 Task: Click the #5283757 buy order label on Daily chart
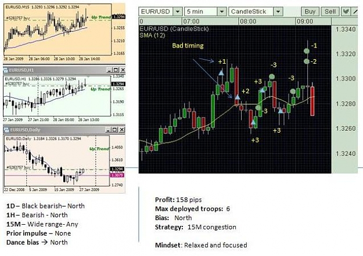pos(18,167)
